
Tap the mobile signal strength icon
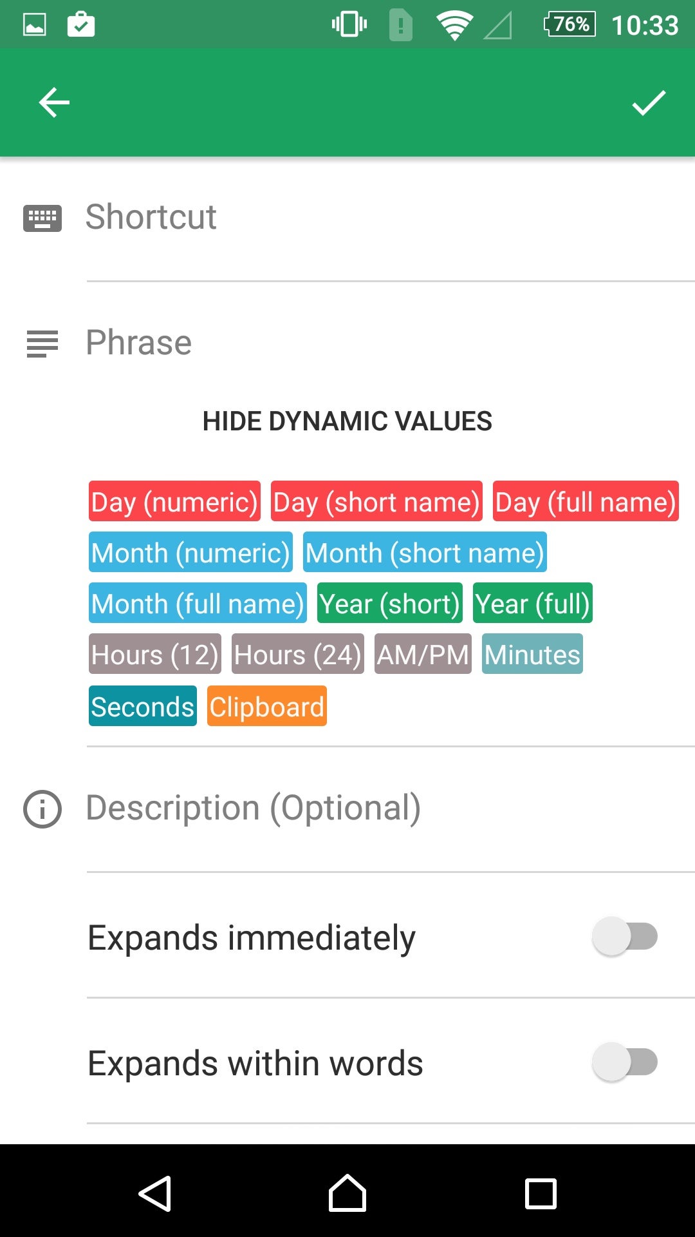coord(498,26)
